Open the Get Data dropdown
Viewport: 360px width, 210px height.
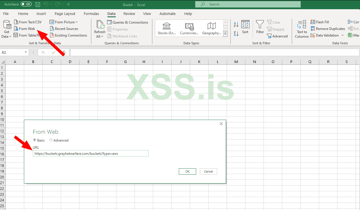(x=6, y=28)
